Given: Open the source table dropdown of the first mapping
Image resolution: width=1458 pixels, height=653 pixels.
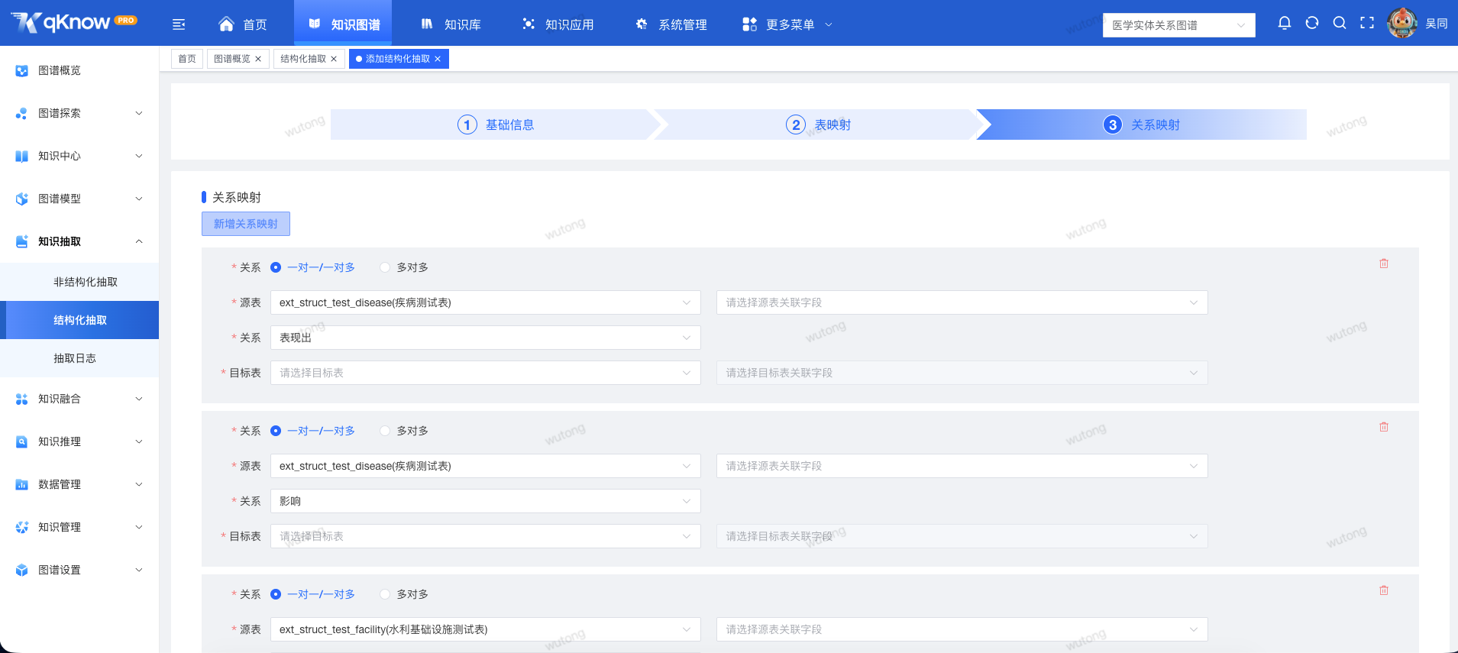Looking at the screenshot, I should click(x=485, y=302).
